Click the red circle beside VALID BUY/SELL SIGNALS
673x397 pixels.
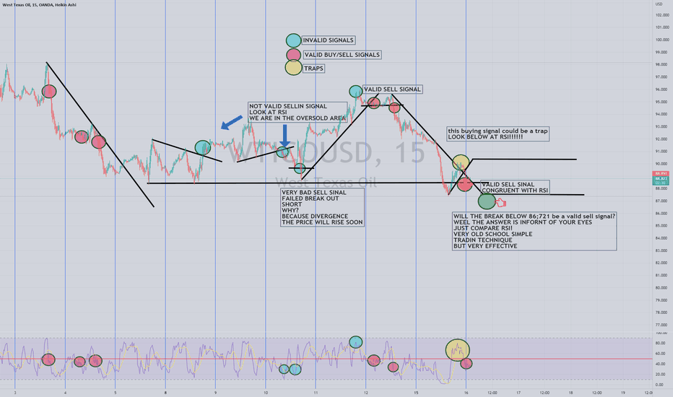click(x=294, y=55)
